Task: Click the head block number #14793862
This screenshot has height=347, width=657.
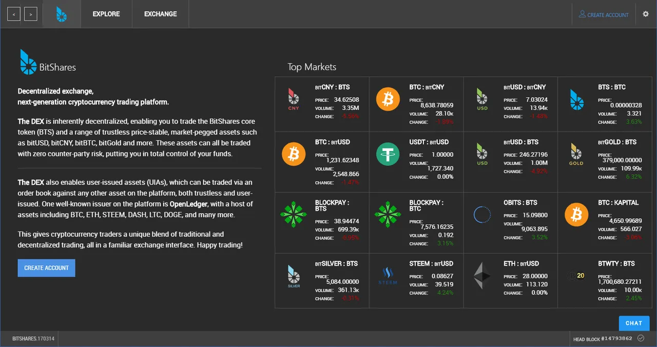Action: (617, 339)
